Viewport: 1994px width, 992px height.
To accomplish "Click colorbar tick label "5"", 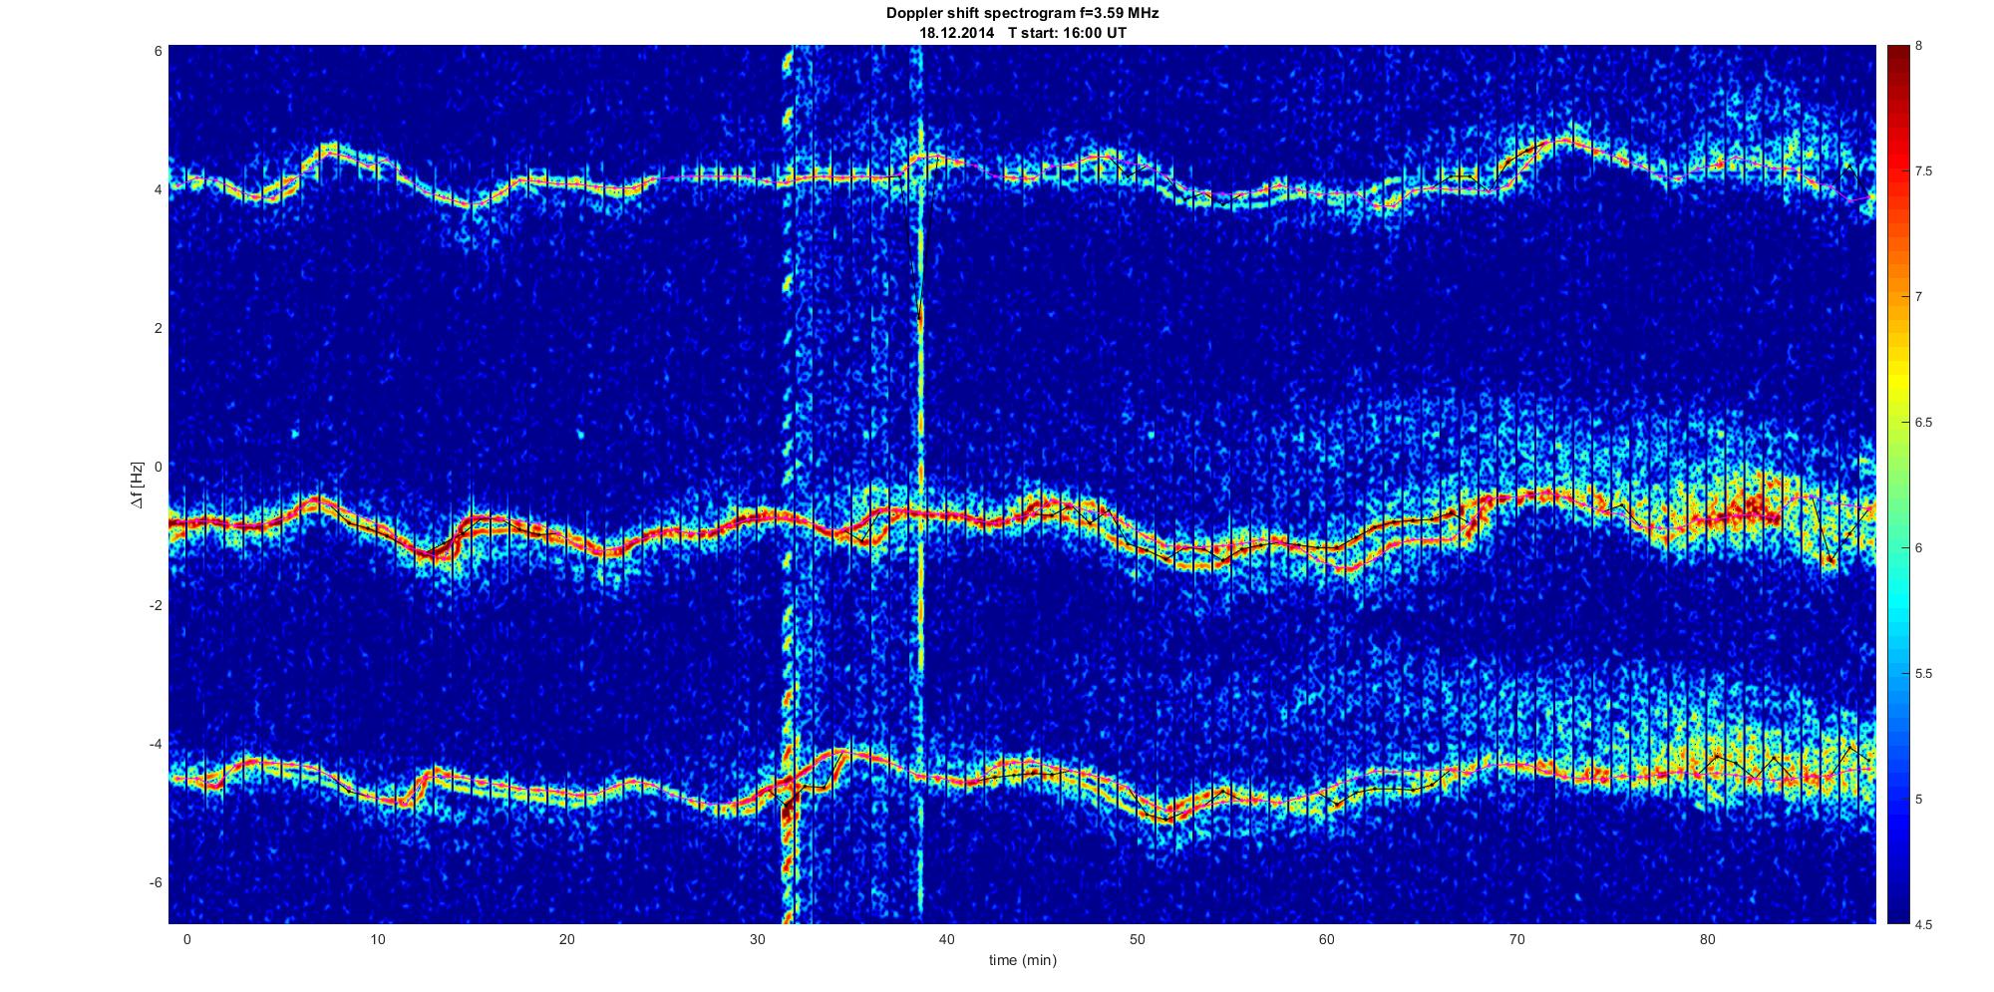I will pos(1919,800).
